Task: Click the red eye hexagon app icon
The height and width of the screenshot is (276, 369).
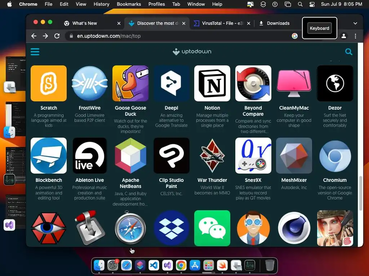Action: click(x=49, y=228)
